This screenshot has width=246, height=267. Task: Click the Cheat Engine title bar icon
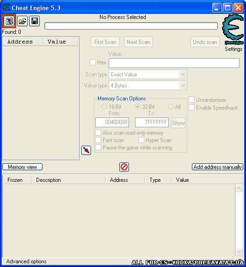[x=6, y=8]
